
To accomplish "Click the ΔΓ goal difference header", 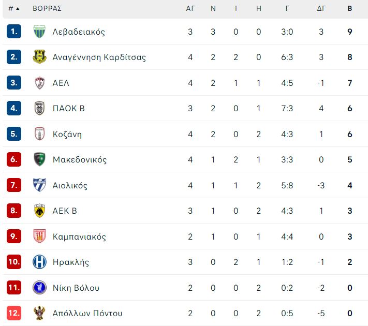I will pos(321,9).
